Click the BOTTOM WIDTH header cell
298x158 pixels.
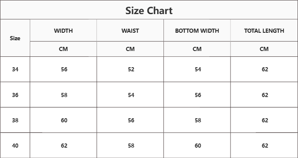pyautogui.click(x=197, y=31)
